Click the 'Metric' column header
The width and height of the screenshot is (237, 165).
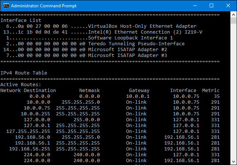tap(211, 90)
